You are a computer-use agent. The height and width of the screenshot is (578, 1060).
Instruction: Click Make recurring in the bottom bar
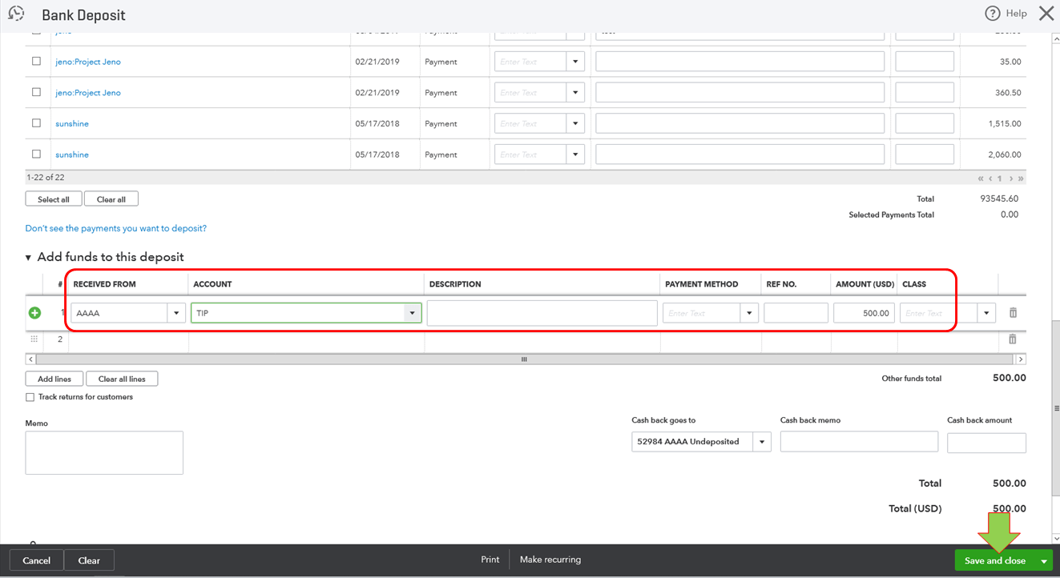(x=550, y=560)
